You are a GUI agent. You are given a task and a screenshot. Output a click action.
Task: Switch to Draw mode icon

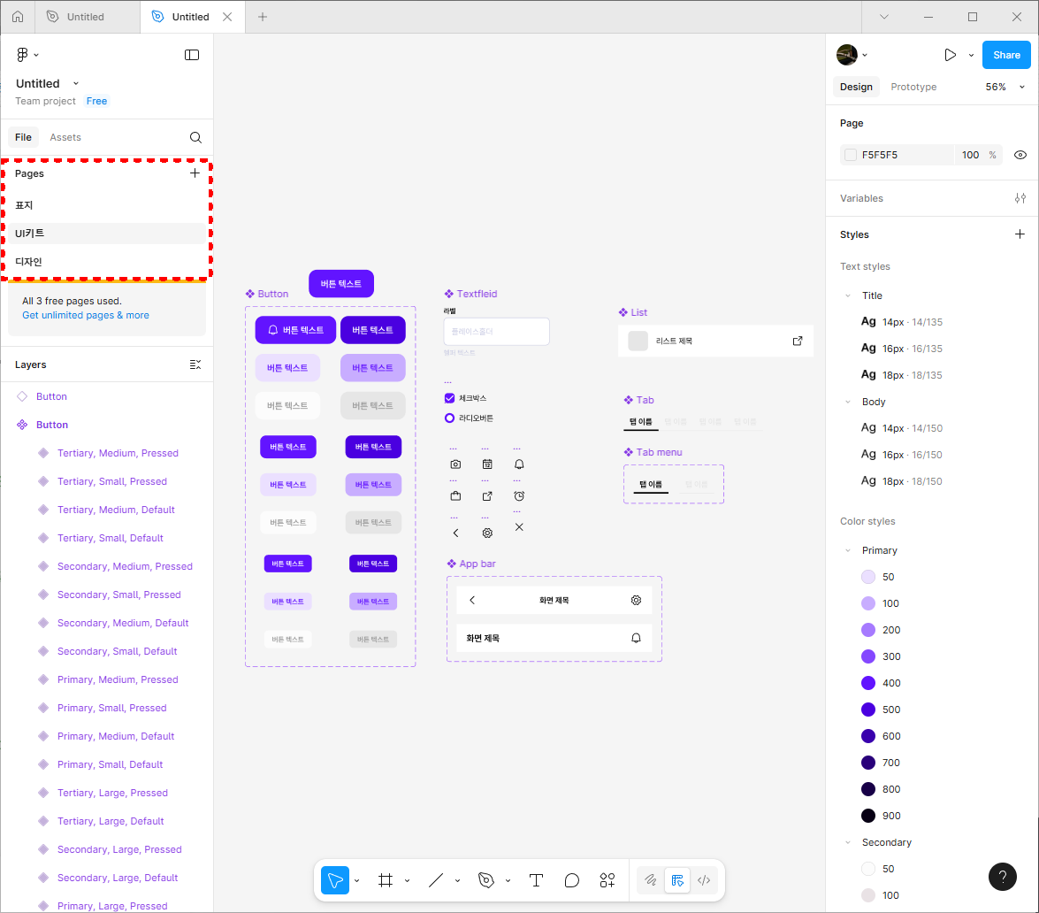tap(651, 880)
